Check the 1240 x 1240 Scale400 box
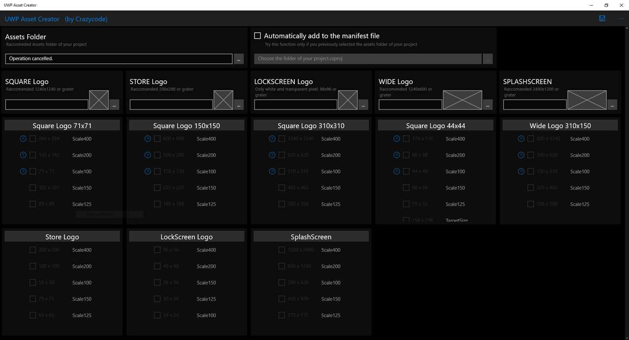The width and height of the screenshot is (629, 340). point(282,139)
